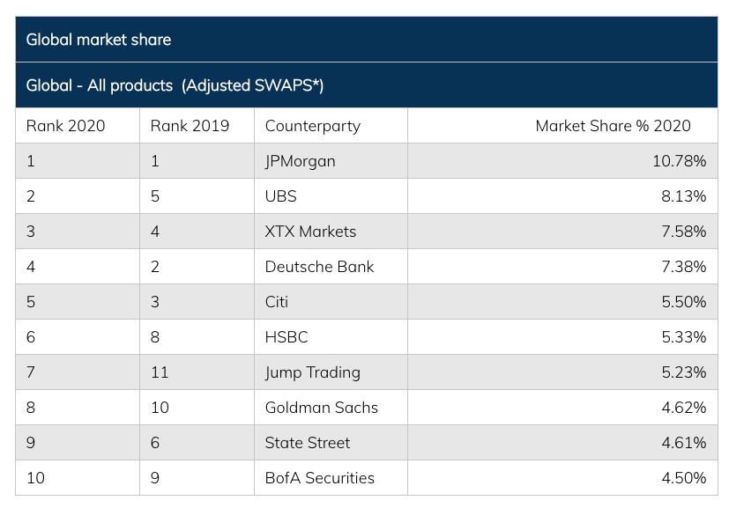729x508 pixels.
Task: Click the HSBC counterparty cell
Action: click(x=286, y=337)
